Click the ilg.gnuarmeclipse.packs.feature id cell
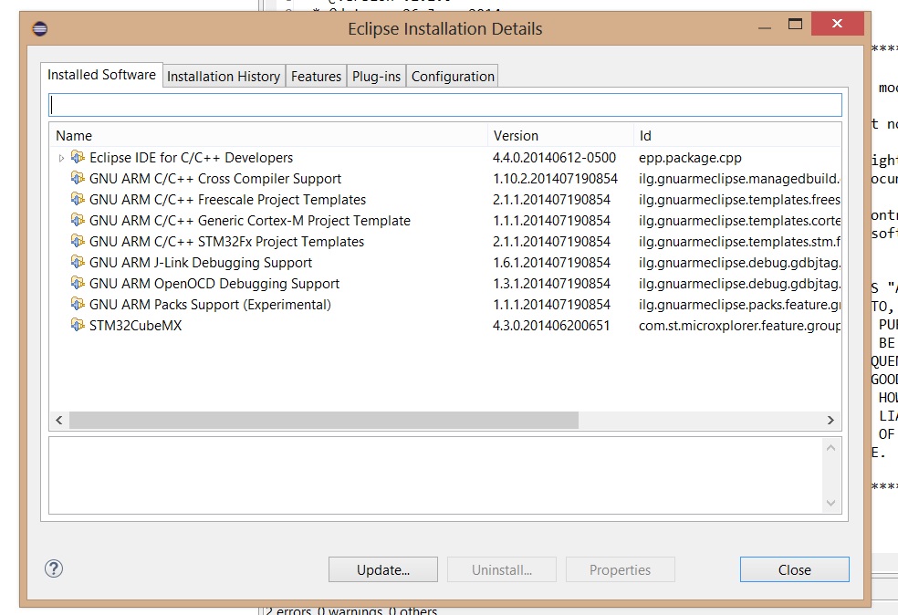The image size is (898, 615). point(739,305)
